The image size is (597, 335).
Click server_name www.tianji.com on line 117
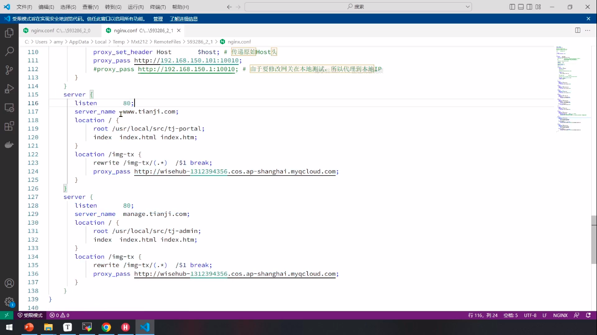pos(127,112)
